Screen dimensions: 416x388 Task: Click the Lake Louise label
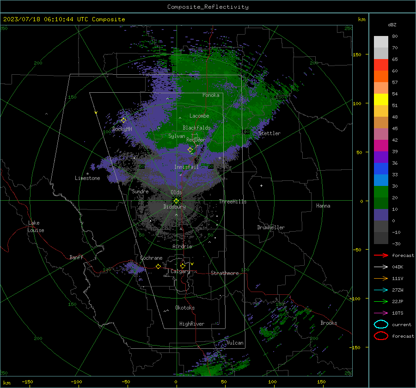[36, 227]
